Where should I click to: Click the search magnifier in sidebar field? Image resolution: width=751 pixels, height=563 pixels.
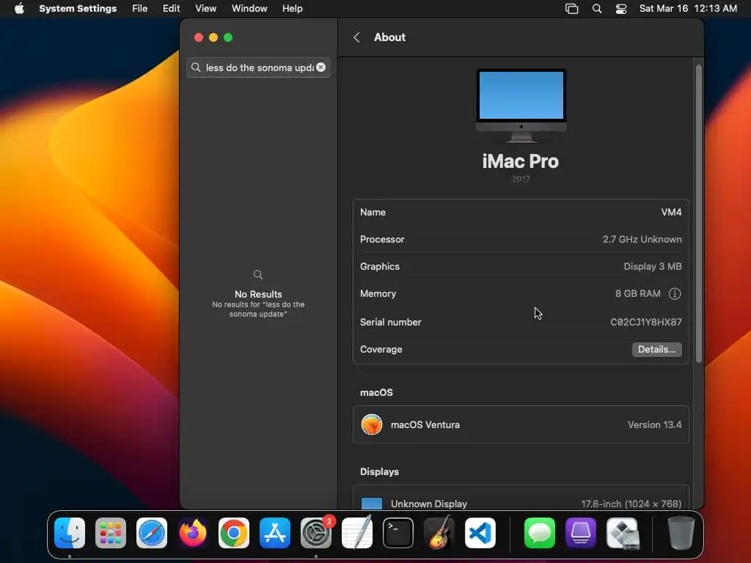tap(196, 67)
